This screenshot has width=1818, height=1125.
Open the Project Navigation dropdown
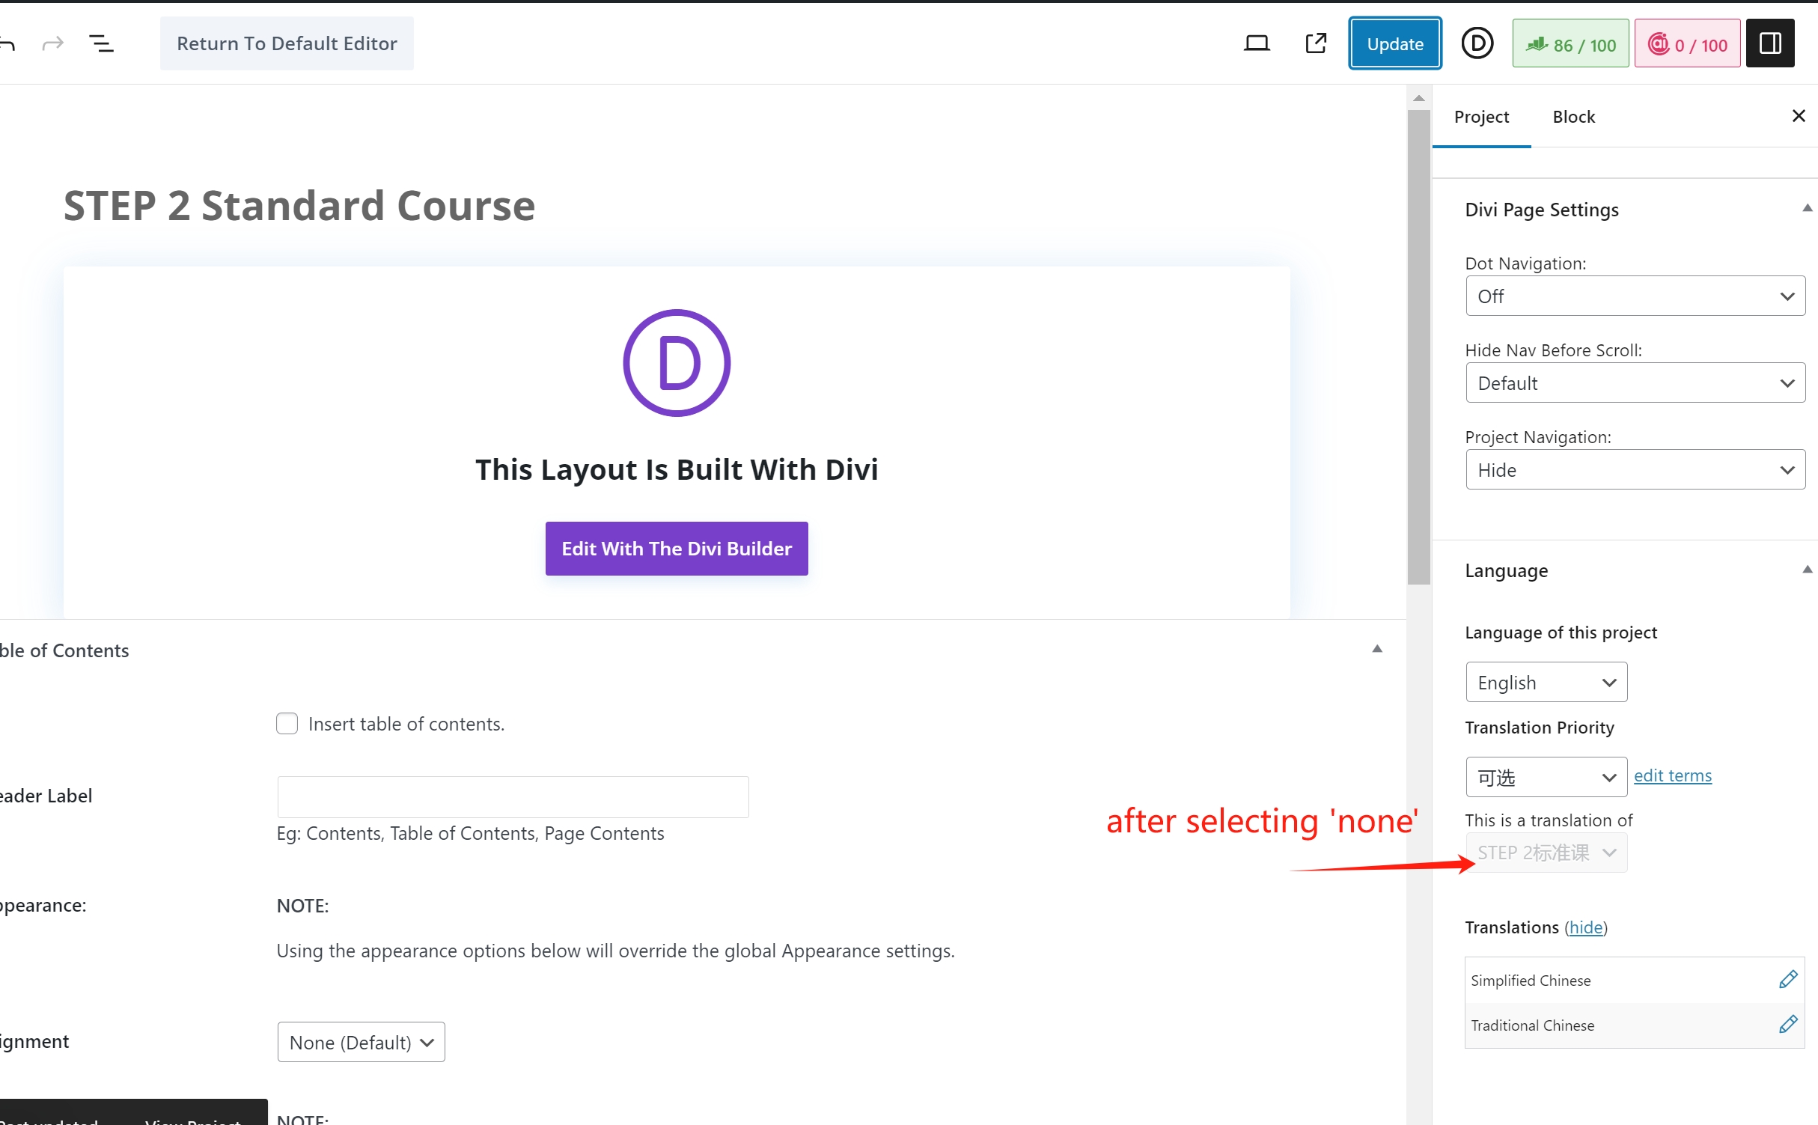coord(1635,470)
